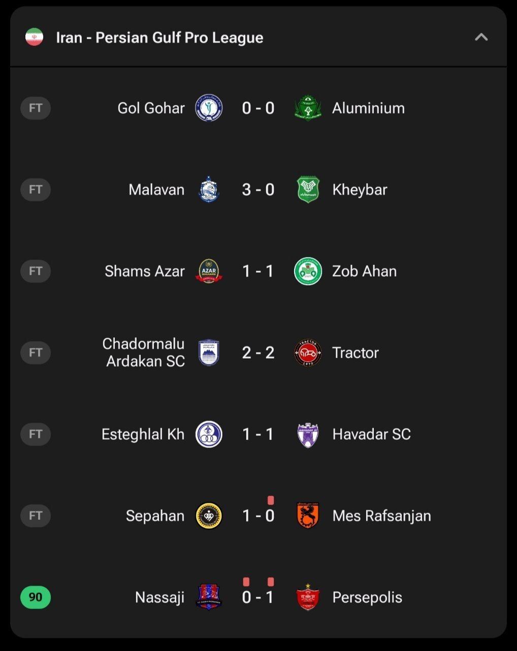The width and height of the screenshot is (517, 651).
Task: Open the Malavan 3 - 0 score
Action: tap(258, 190)
